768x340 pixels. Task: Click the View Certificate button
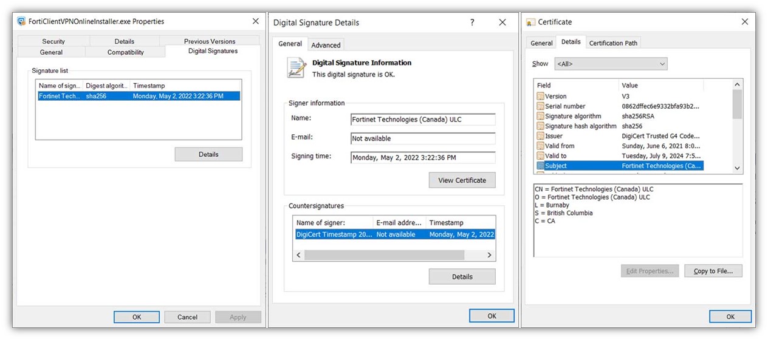[462, 180]
